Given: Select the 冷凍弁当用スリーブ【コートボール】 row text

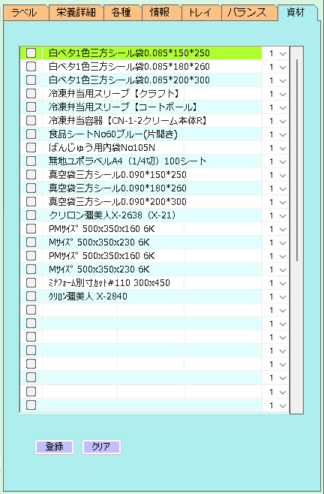Looking at the screenshot, I should [124, 107].
